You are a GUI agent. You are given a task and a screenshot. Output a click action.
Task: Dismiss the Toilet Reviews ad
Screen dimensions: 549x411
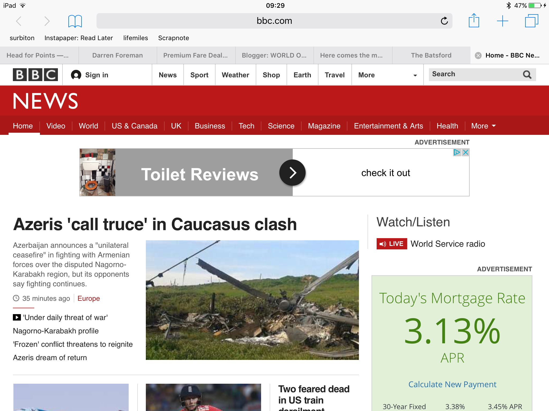tap(466, 152)
